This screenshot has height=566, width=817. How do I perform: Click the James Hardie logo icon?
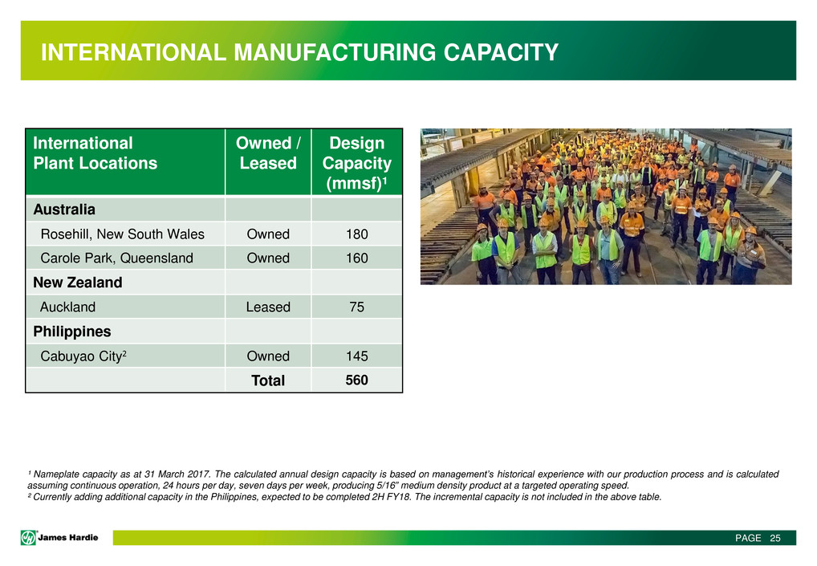[29, 538]
